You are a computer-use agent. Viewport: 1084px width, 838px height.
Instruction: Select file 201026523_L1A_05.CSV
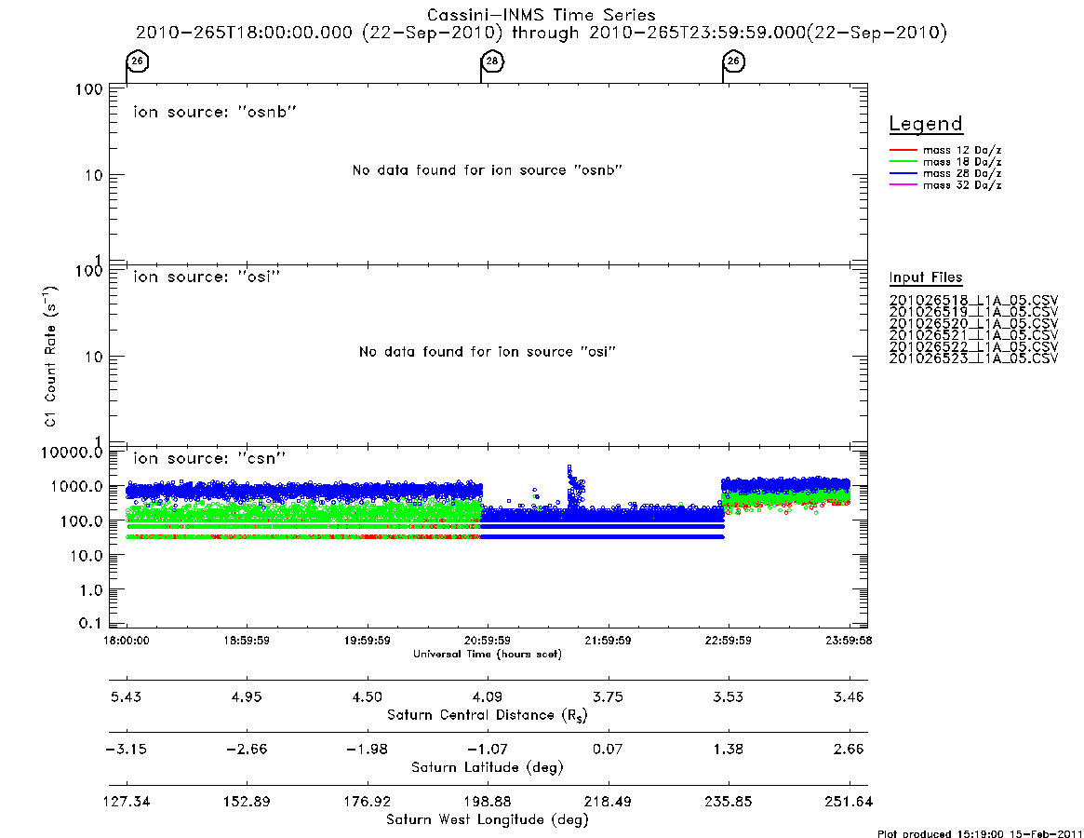coord(973,358)
